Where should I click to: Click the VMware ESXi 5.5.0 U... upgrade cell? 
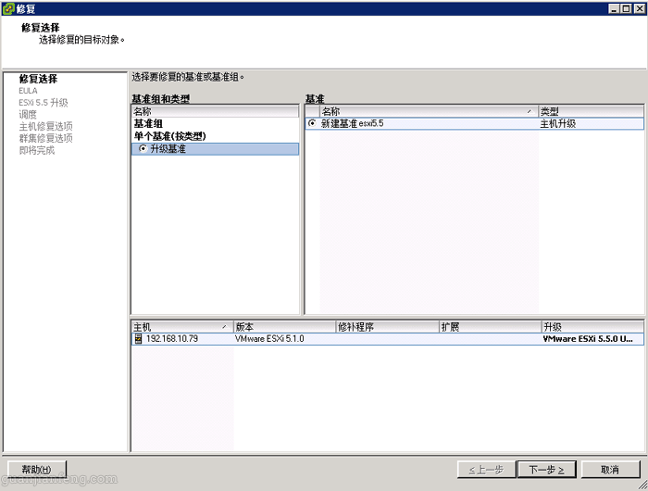[587, 339]
